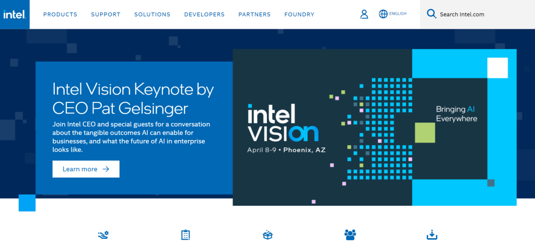Click the keynote description paragraph
Screen dimensions: 535x245
tap(131, 136)
